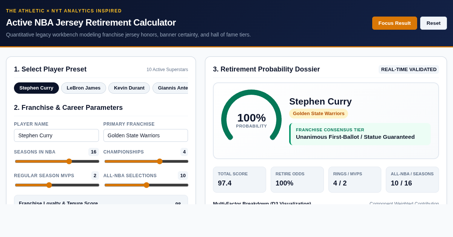Choose the Kevin Durant preset
The height and width of the screenshot is (237, 453).
[x=129, y=88]
